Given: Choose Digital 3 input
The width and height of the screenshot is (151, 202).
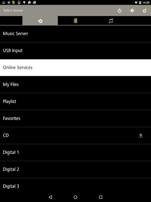Looking at the screenshot, I should pos(75,186).
